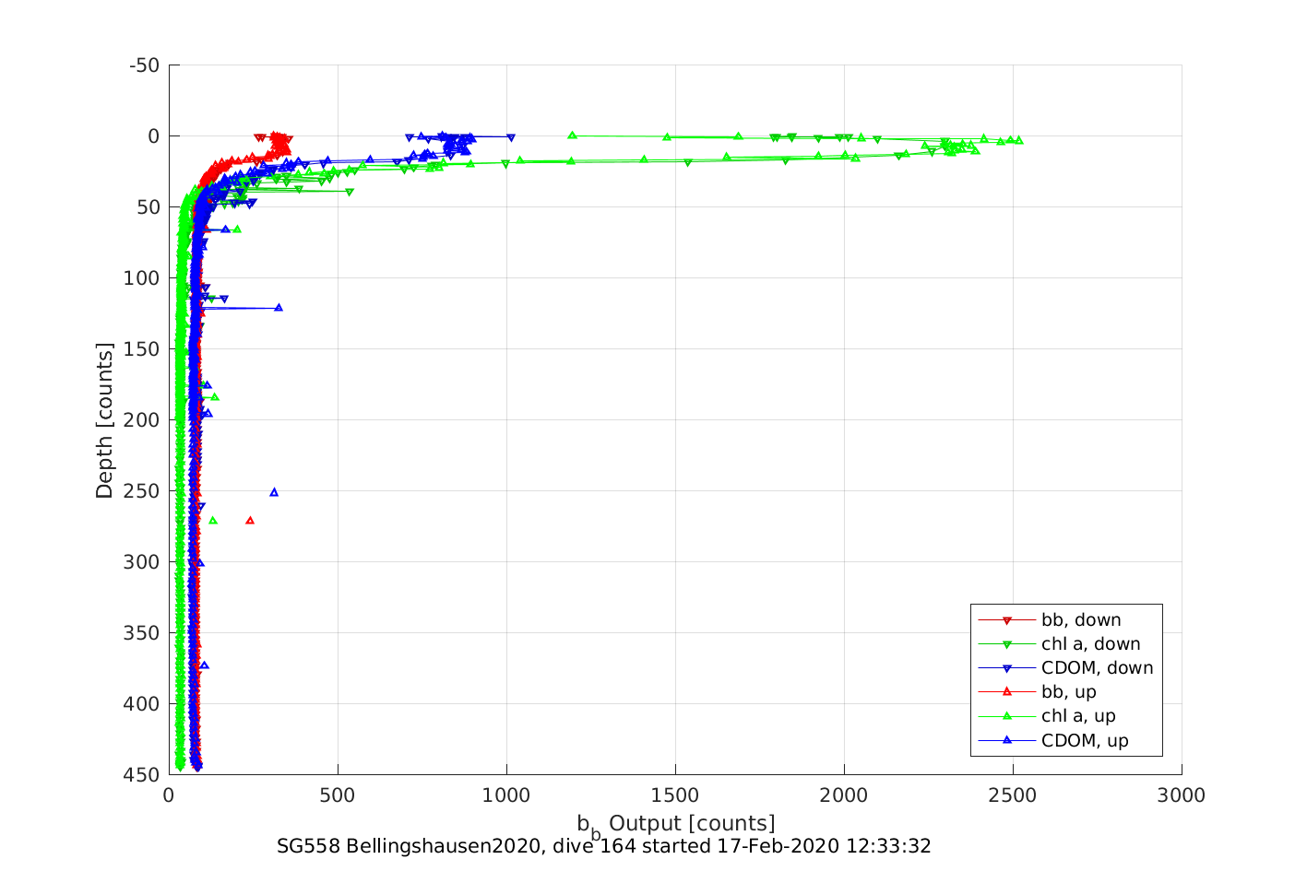Click the y-axis tick label -50
The height and width of the screenshot is (871, 1307).
pos(144,65)
